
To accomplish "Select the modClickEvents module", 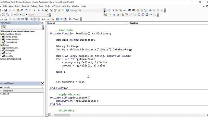I will [12, 48].
